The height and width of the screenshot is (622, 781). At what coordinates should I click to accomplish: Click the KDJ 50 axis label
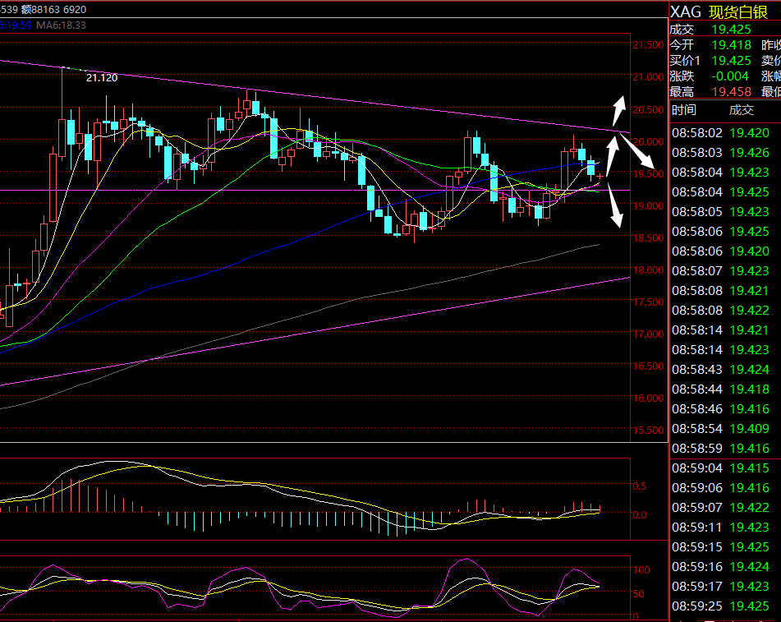click(x=639, y=593)
